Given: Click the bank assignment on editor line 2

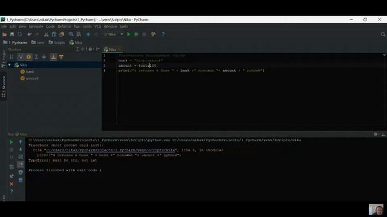Looking at the screenshot, I should (140, 60).
